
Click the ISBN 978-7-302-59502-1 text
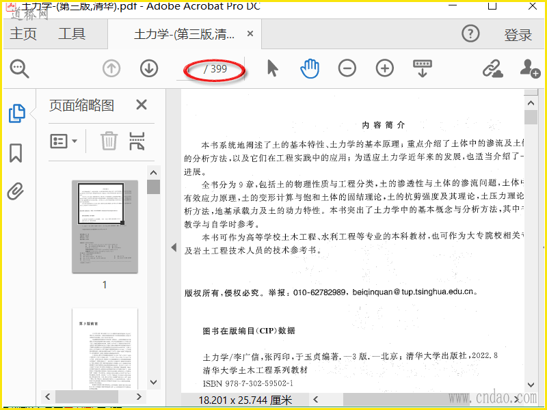point(248,383)
